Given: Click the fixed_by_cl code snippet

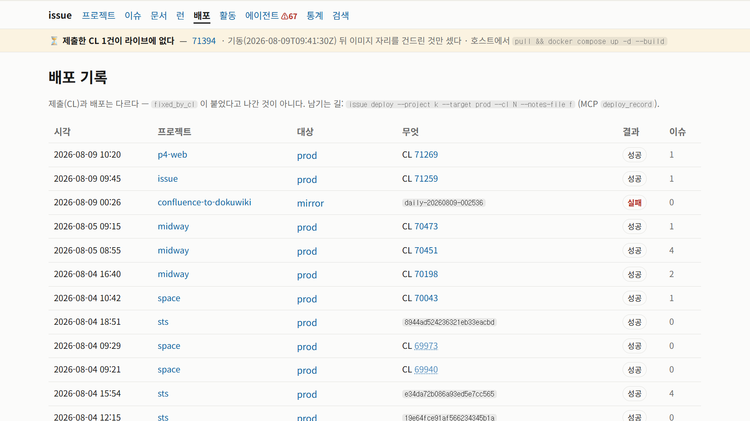Looking at the screenshot, I should point(174,104).
